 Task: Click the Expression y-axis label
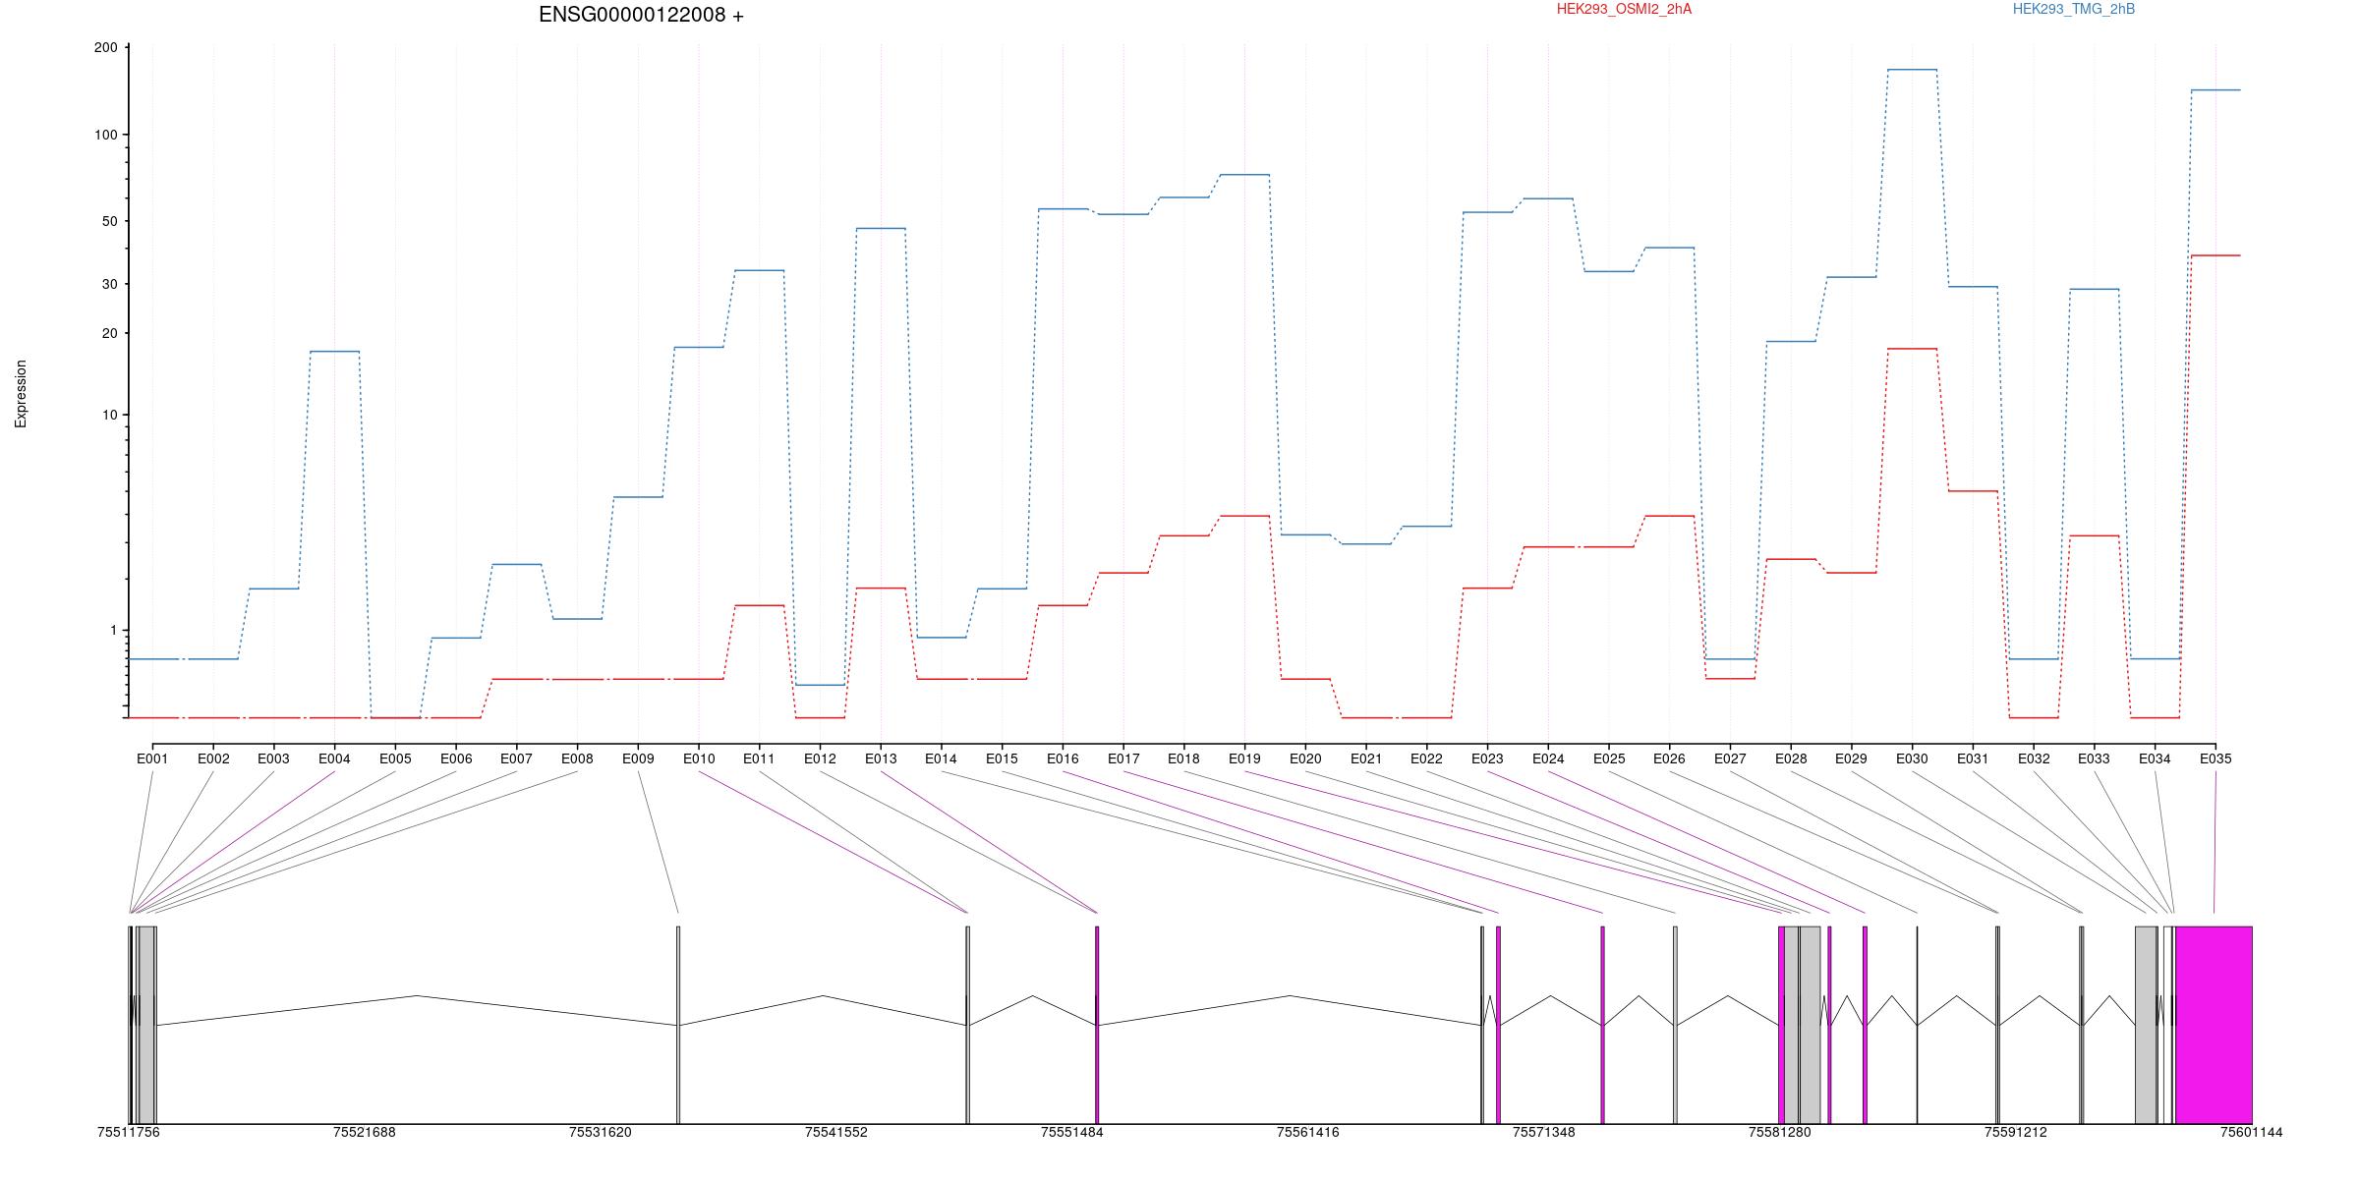tap(21, 393)
